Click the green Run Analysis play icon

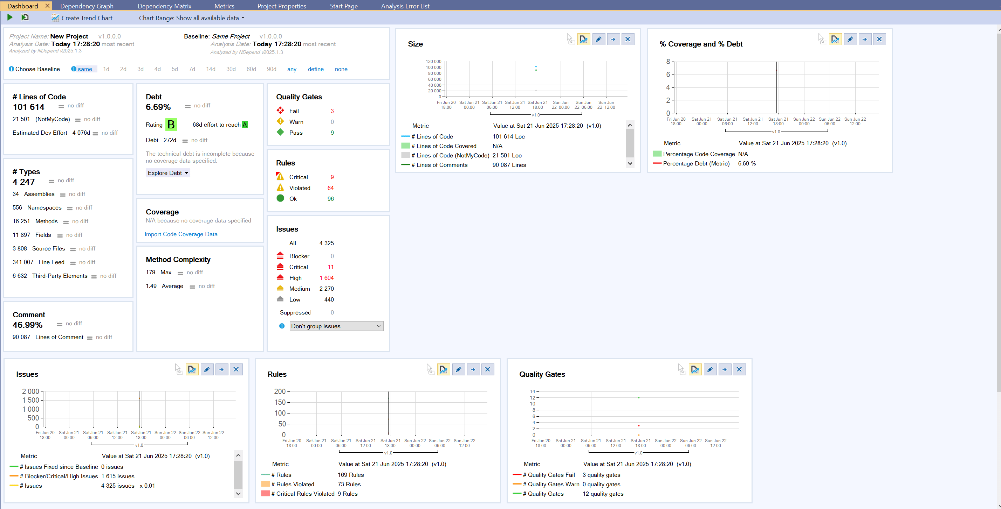point(10,17)
